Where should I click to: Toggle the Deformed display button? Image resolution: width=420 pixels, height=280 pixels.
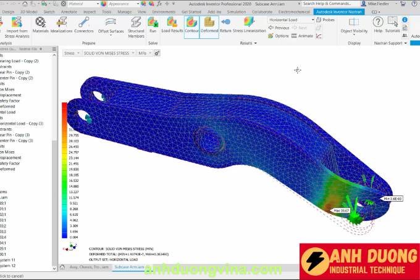[209, 25]
